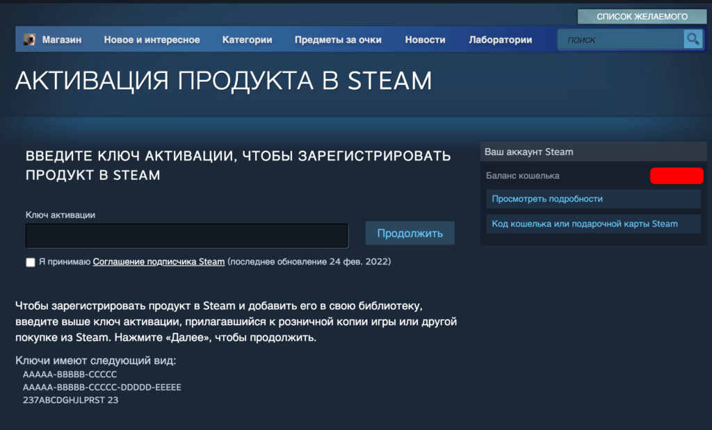Click the AAAAA-BBBBB-CCCCC-DDDDD-EEEEE sample key
Viewport: 712px width, 430px height.
102,387
